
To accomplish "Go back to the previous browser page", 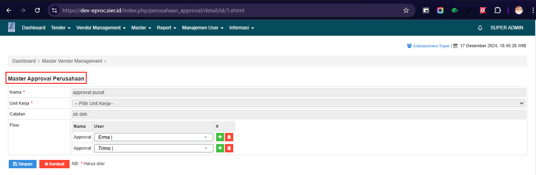I will tap(9, 10).
